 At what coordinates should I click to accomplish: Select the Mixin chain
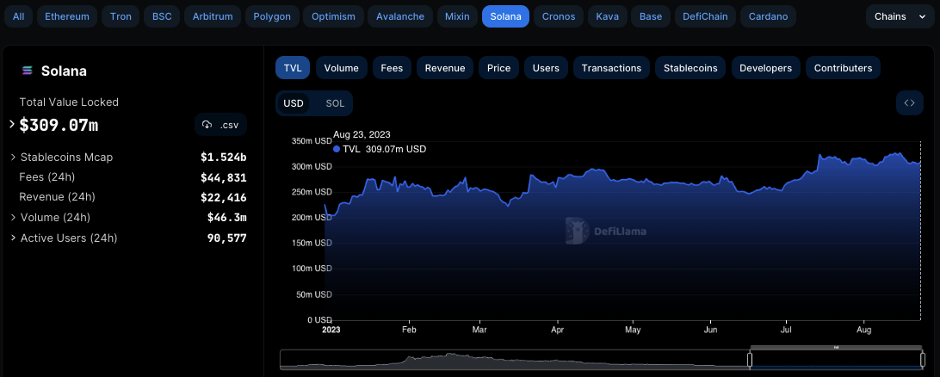pyautogui.click(x=457, y=16)
